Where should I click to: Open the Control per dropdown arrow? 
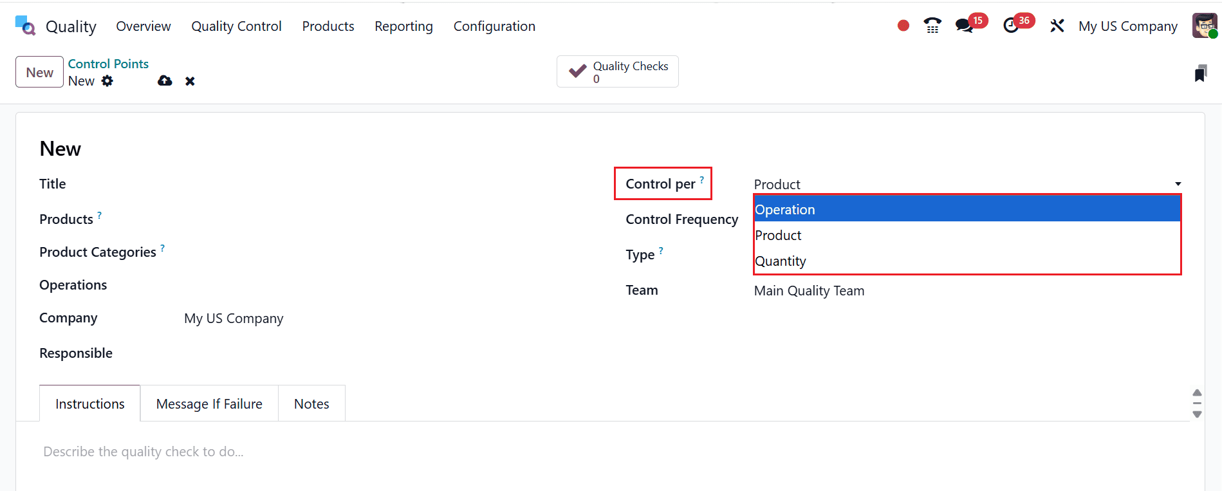click(x=1178, y=184)
